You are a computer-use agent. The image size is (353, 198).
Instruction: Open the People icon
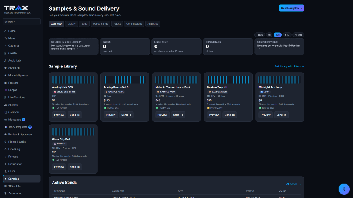pos(6,90)
